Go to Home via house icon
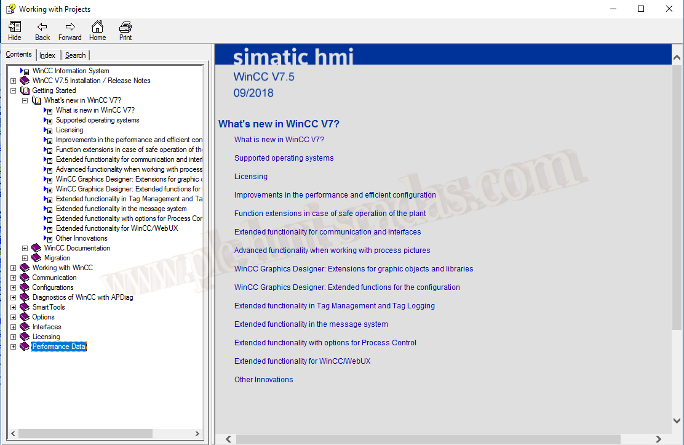 (x=97, y=27)
